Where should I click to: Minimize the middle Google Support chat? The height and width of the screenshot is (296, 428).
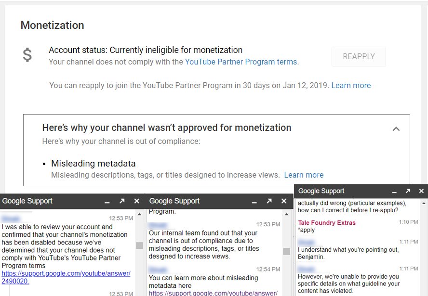(x=254, y=202)
